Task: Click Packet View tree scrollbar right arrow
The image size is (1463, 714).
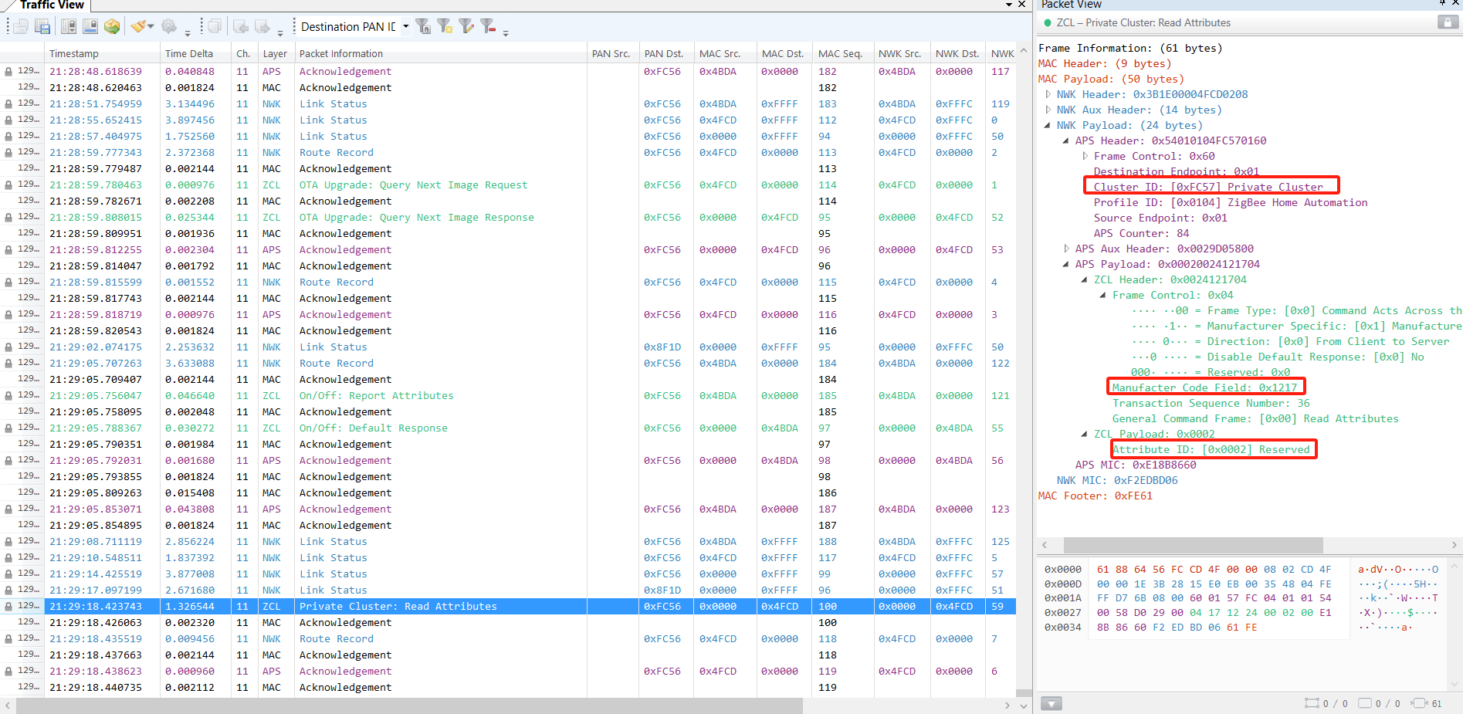Action: coord(1455,545)
